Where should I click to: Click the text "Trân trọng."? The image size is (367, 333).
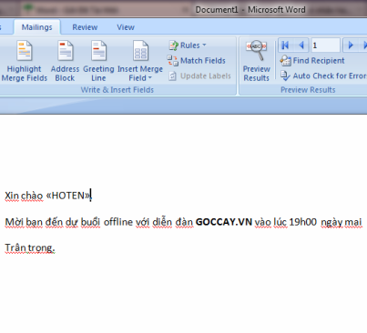pos(30,248)
